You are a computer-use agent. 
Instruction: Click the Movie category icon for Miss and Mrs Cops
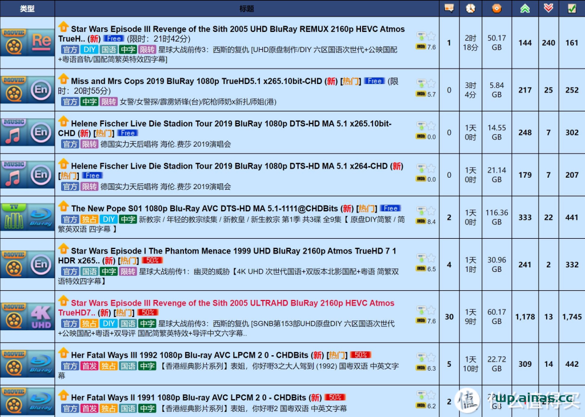[14, 90]
